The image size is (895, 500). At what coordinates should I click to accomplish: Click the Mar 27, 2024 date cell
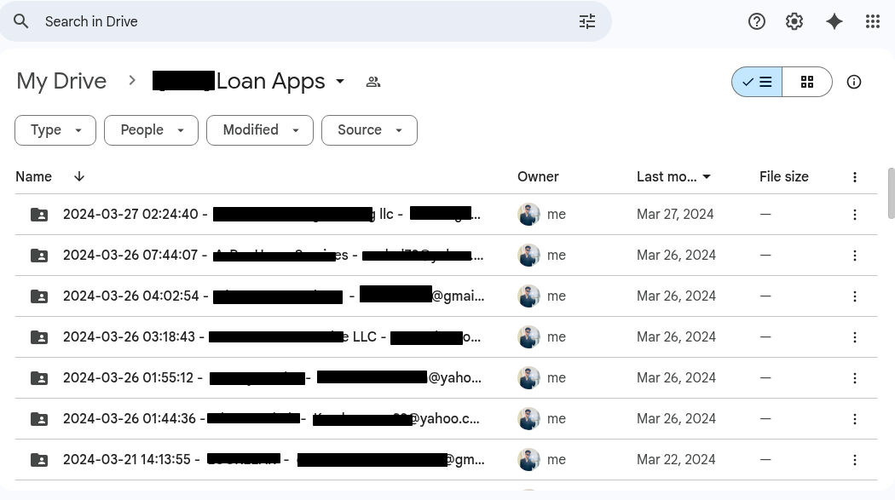pos(675,215)
